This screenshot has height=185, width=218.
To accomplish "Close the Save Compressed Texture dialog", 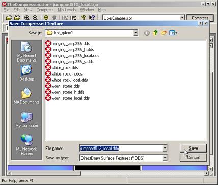I will tap(206, 23).
